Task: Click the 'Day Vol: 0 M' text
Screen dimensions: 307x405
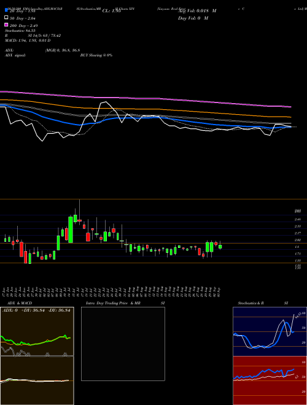Action: 193,18
